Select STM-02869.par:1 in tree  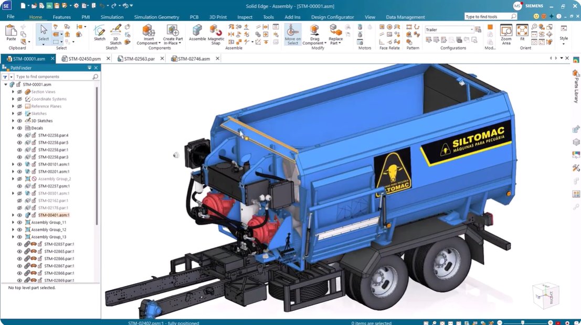[59, 280]
